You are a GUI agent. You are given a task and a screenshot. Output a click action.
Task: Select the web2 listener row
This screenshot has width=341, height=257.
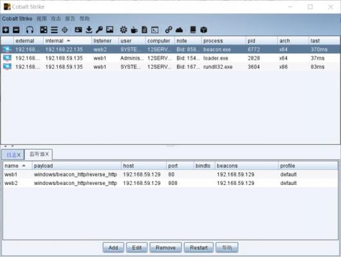(x=170, y=183)
